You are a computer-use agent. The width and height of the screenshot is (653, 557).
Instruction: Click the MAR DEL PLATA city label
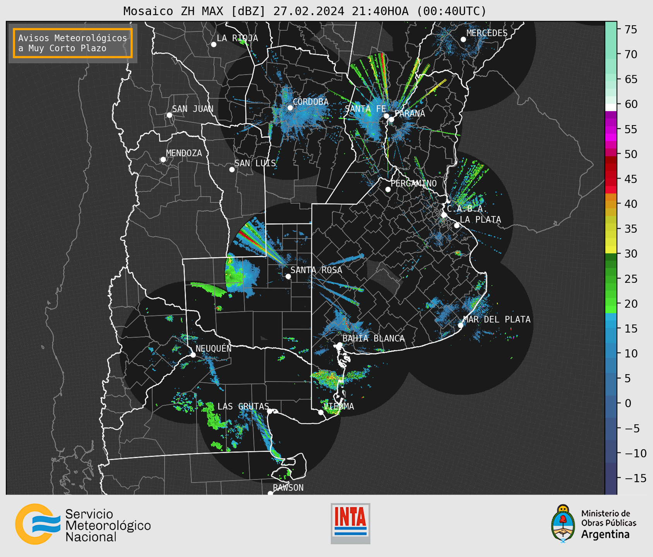pyautogui.click(x=497, y=319)
